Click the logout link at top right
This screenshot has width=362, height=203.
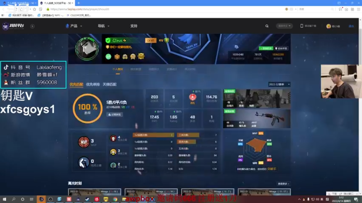click(351, 26)
